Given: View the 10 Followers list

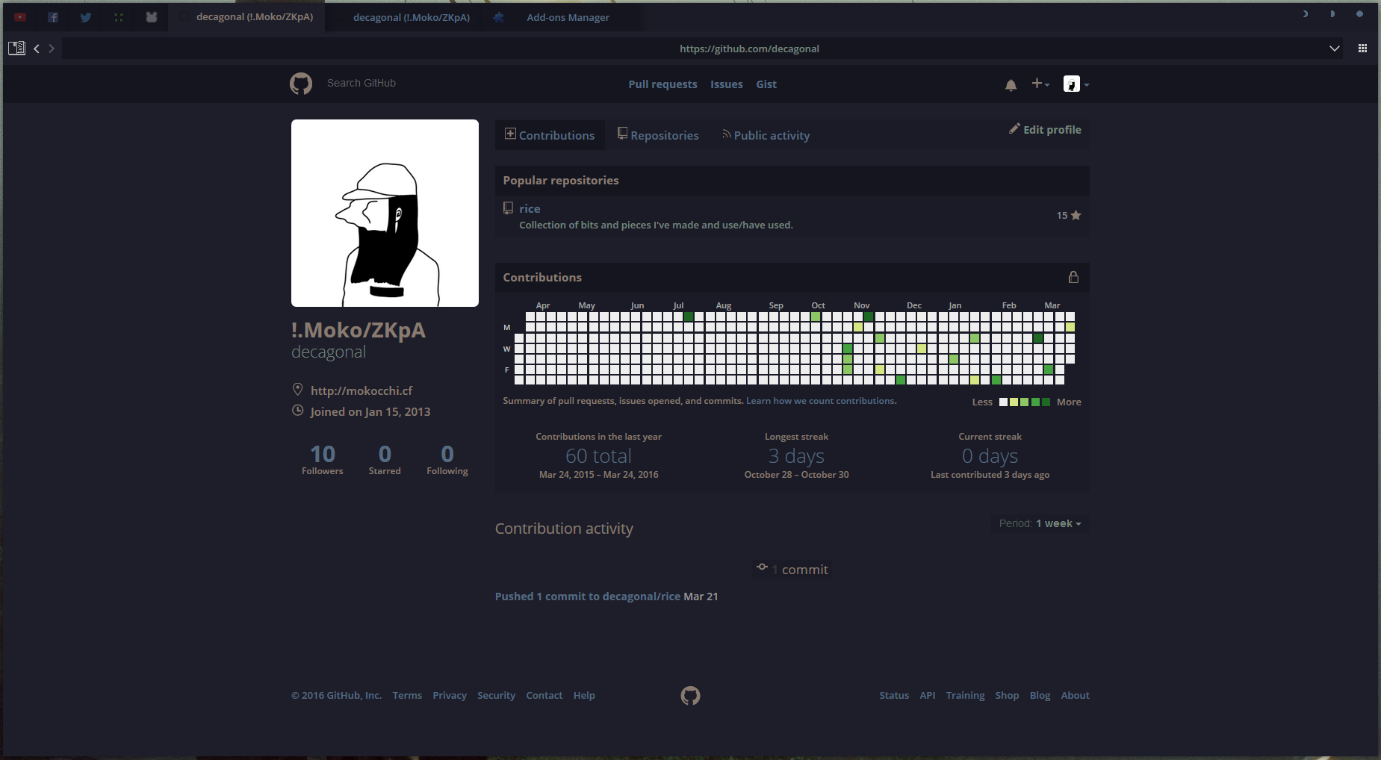Looking at the screenshot, I should 323,459.
